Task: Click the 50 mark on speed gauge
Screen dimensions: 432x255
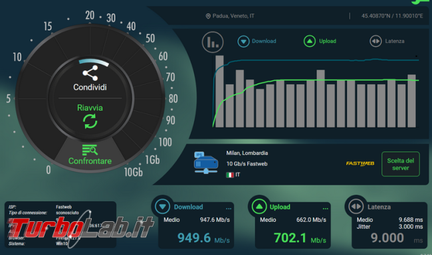Action: [x=150, y=39]
